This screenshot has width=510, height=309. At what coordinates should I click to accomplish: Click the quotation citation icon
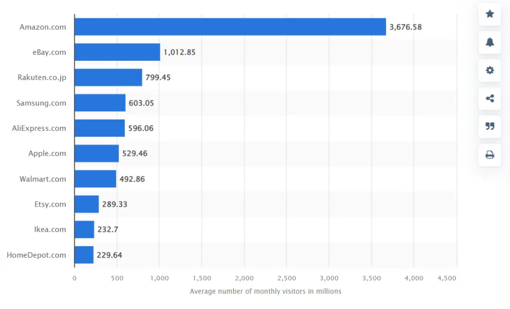tap(490, 126)
